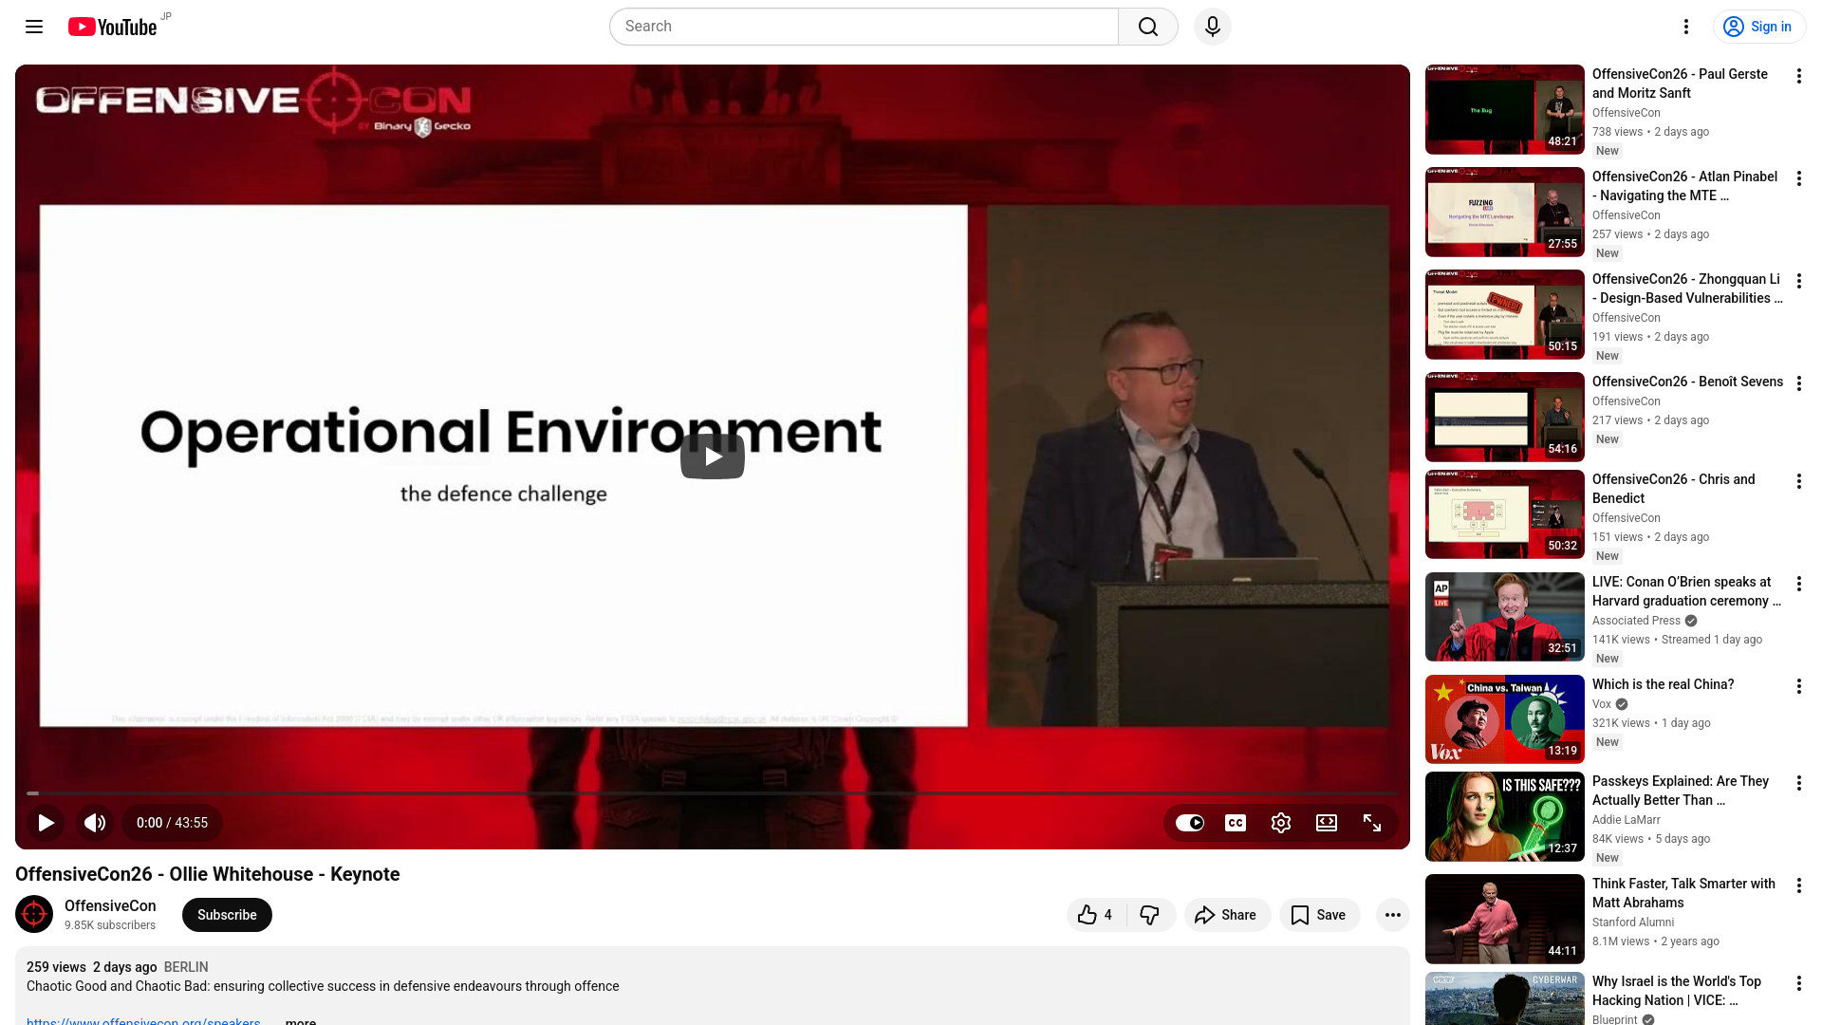Open Atlan Pinabel MTE video thumbnail
The image size is (1822, 1025).
1505,212
